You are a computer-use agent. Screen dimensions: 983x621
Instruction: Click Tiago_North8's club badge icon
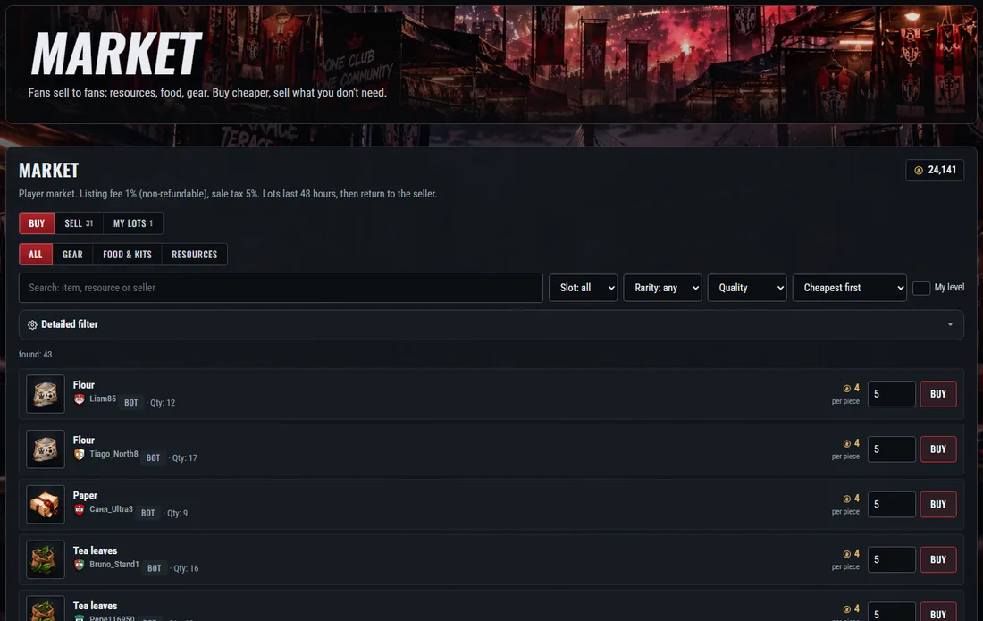pyautogui.click(x=79, y=454)
